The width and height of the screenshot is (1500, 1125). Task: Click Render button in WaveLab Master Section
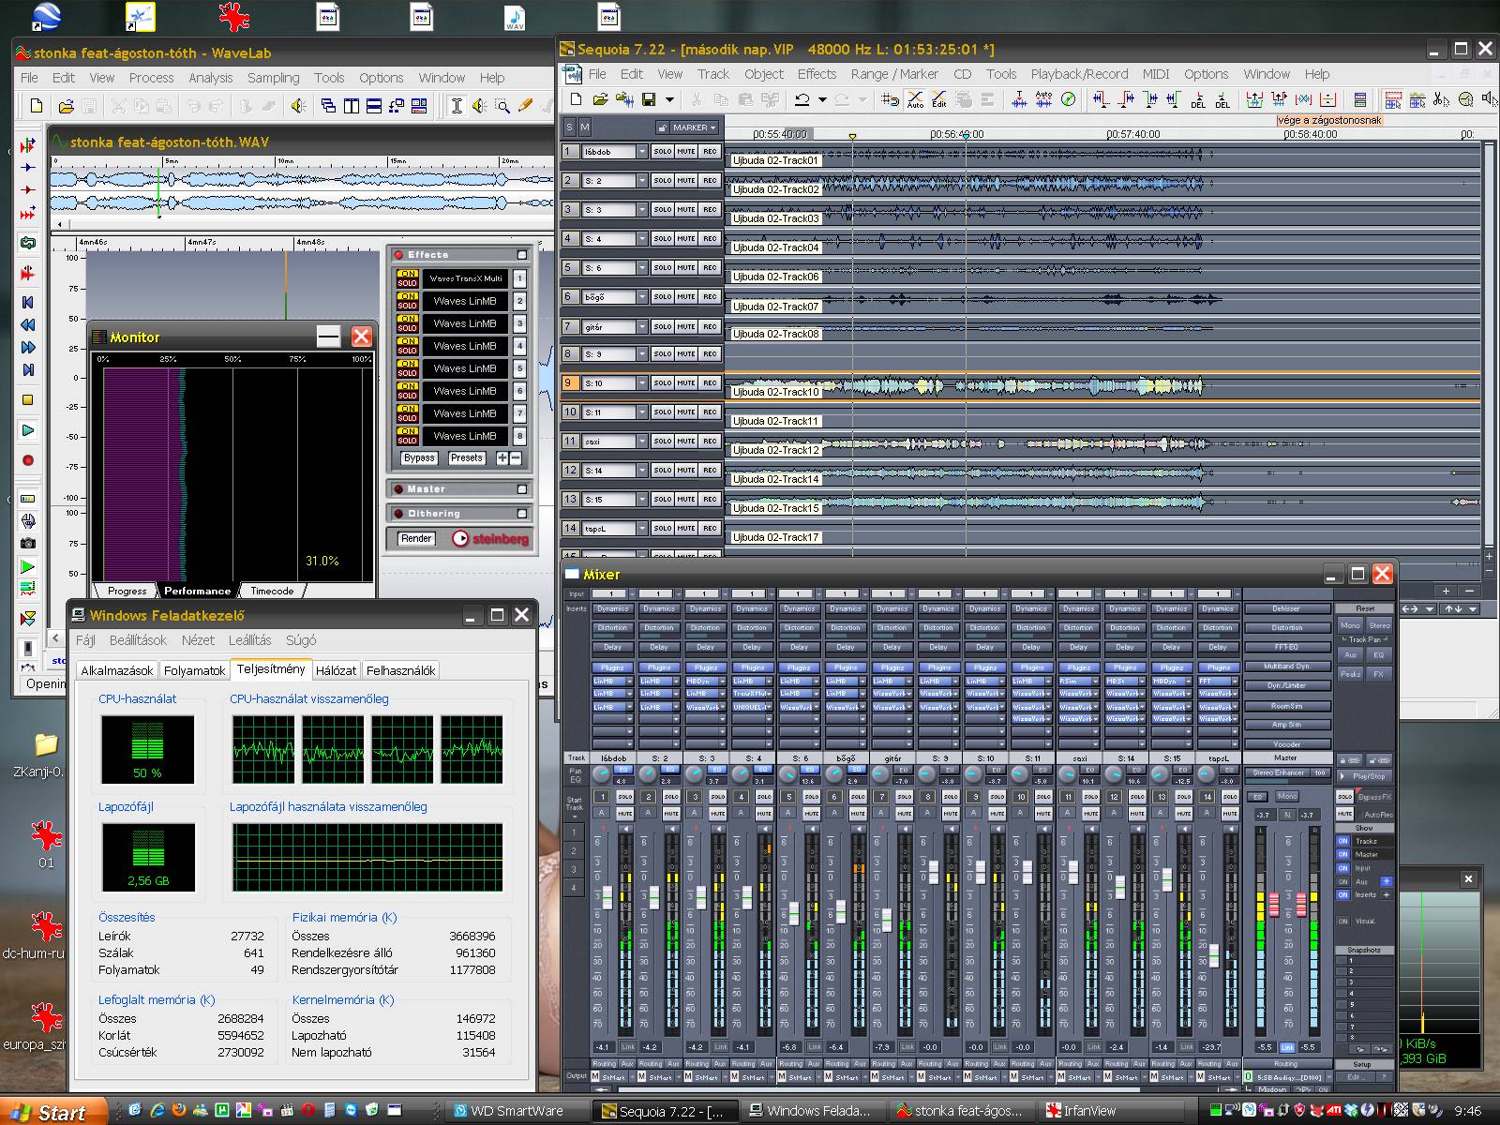pos(416,538)
